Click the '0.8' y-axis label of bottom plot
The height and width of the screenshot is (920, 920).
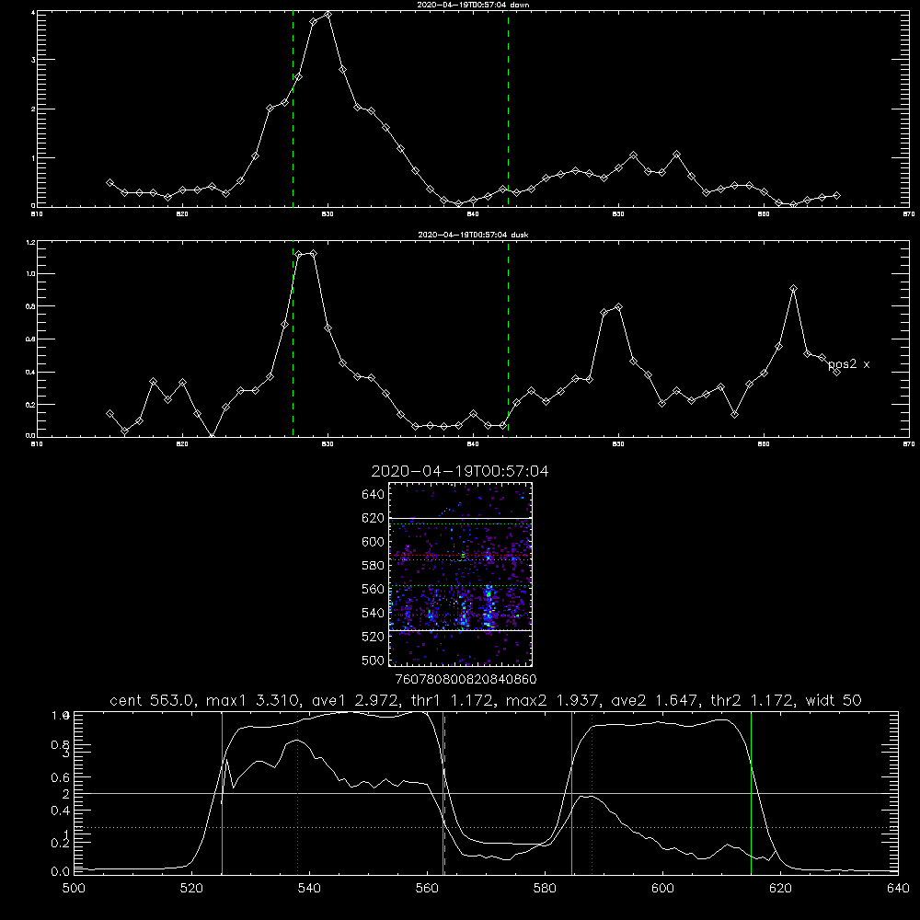point(61,744)
